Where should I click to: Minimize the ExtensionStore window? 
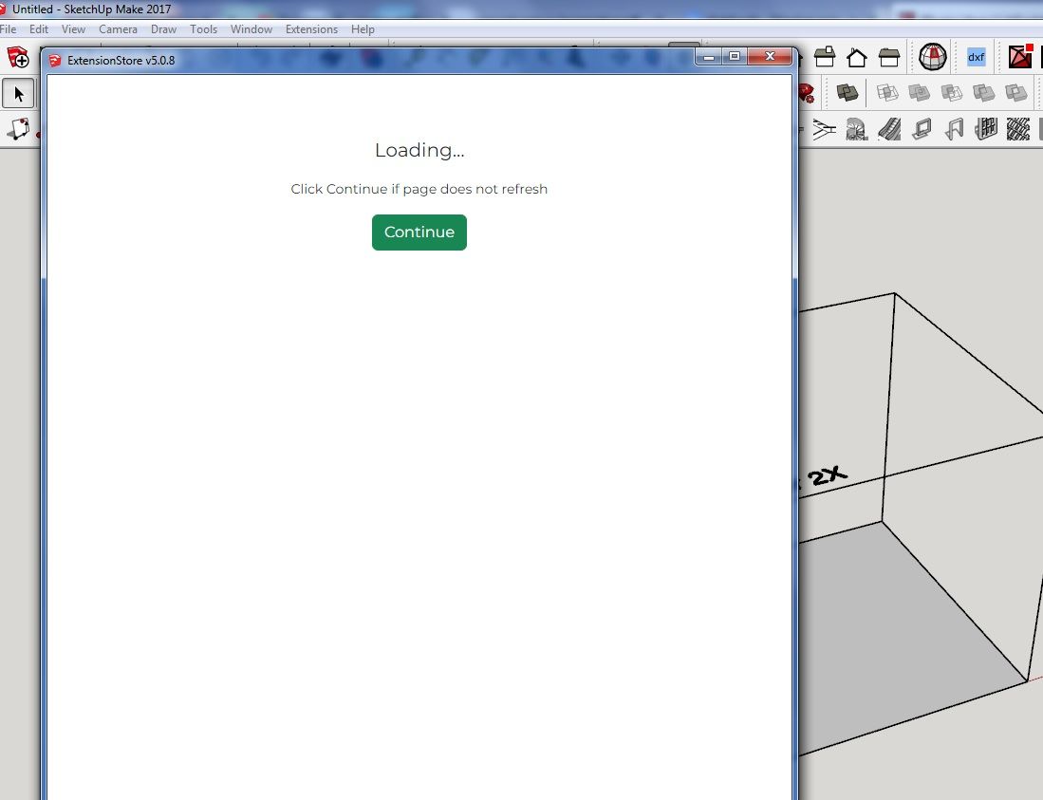pyautogui.click(x=709, y=57)
